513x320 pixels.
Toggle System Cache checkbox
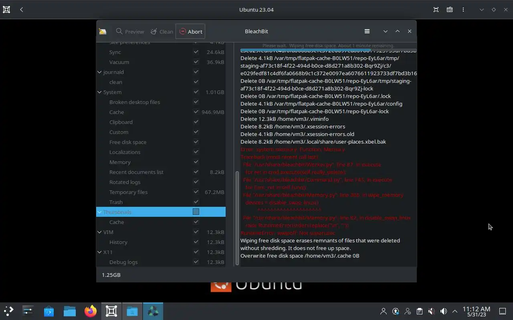[196, 112]
